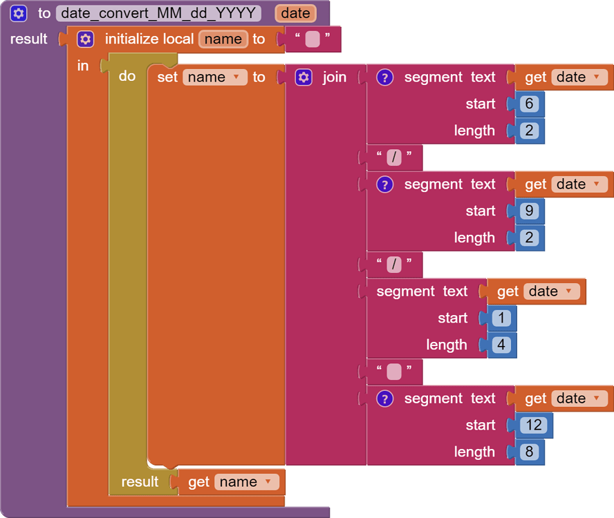
Task: Open get date dropdown in segment with length 4
Action: point(568,291)
